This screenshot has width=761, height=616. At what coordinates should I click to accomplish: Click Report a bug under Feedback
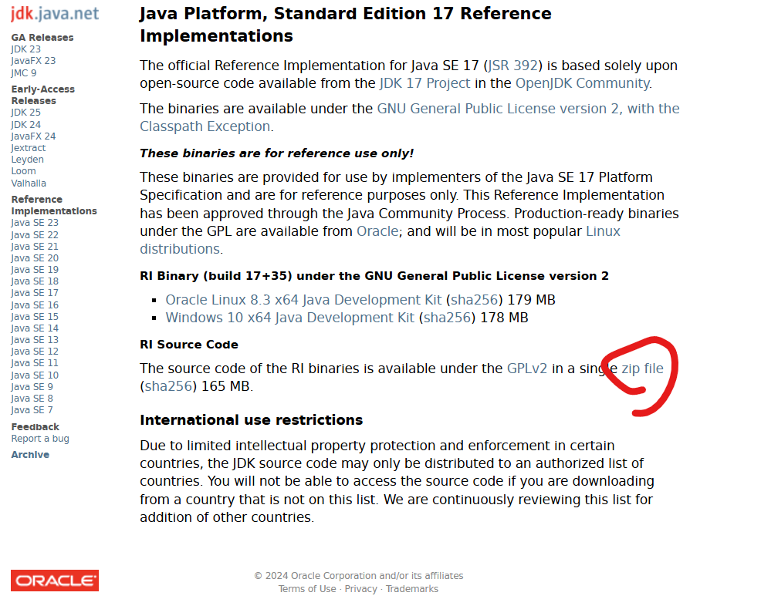coord(40,439)
